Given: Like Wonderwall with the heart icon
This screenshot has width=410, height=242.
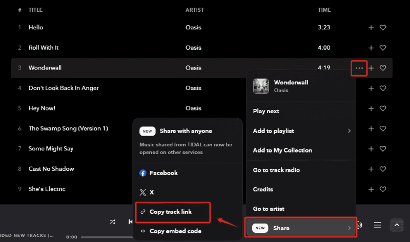Looking at the screenshot, I should 383,68.
